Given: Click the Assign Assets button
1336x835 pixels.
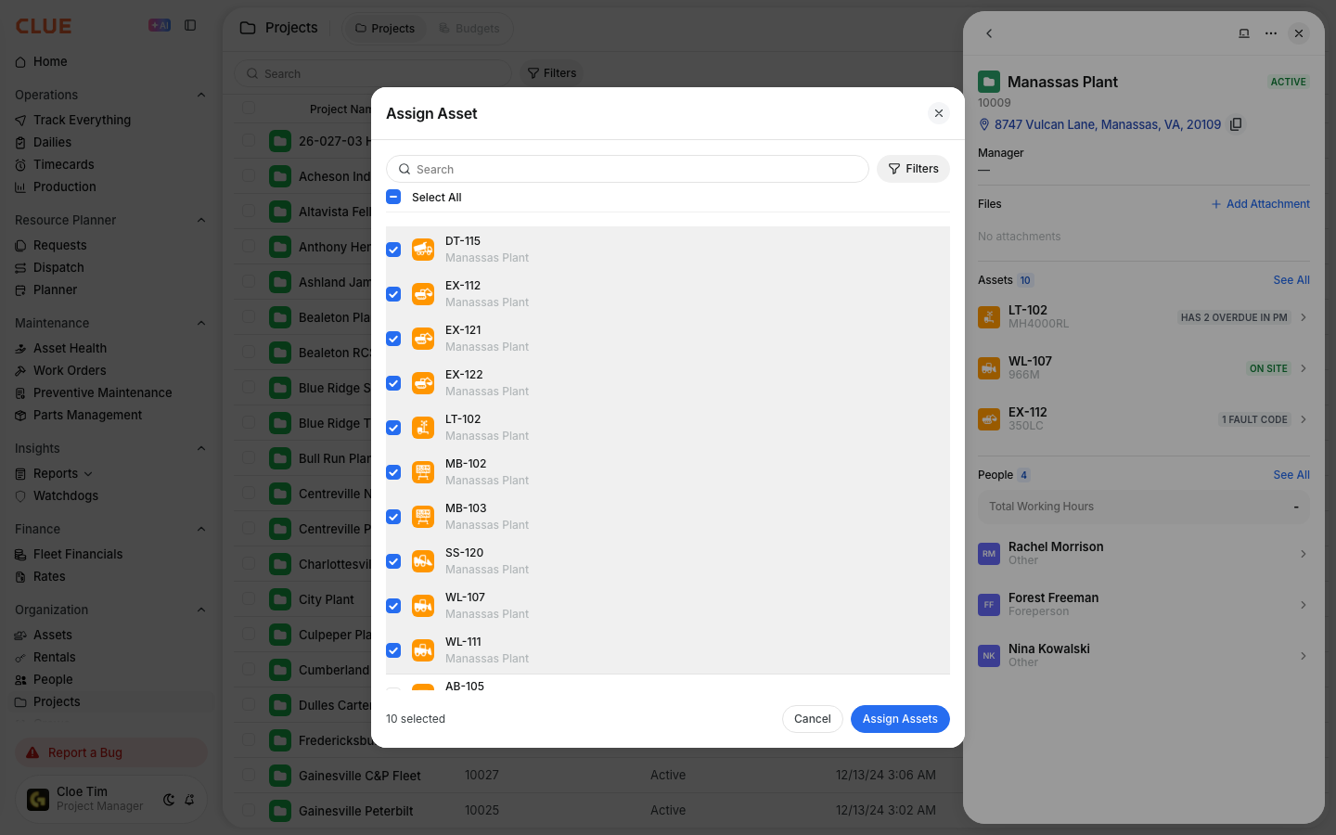Looking at the screenshot, I should pyautogui.click(x=900, y=719).
